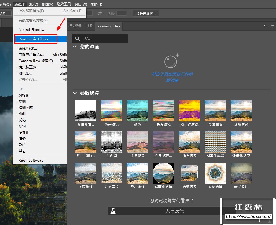
Task: Select the Filter Glitch thumbnail
Action: coord(86,142)
